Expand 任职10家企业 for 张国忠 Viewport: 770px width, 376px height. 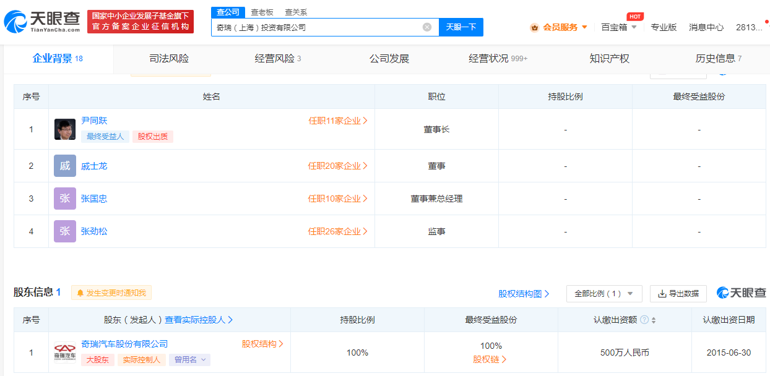click(338, 199)
